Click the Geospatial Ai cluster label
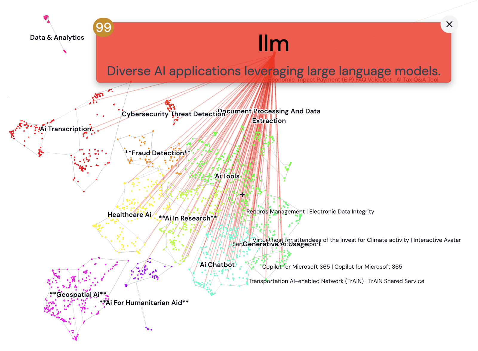 (x=78, y=295)
